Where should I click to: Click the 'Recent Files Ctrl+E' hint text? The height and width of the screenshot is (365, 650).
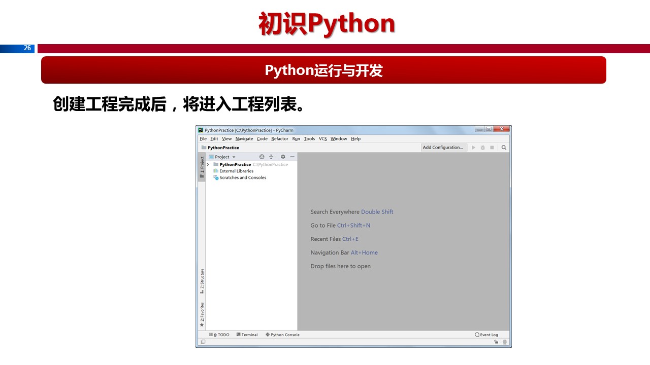click(335, 239)
